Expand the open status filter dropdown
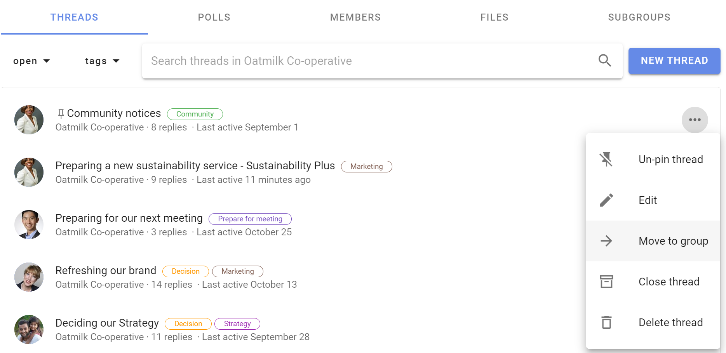726x353 pixels. (x=31, y=61)
